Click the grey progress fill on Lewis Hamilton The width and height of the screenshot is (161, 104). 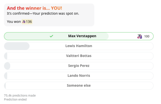click(17, 46)
